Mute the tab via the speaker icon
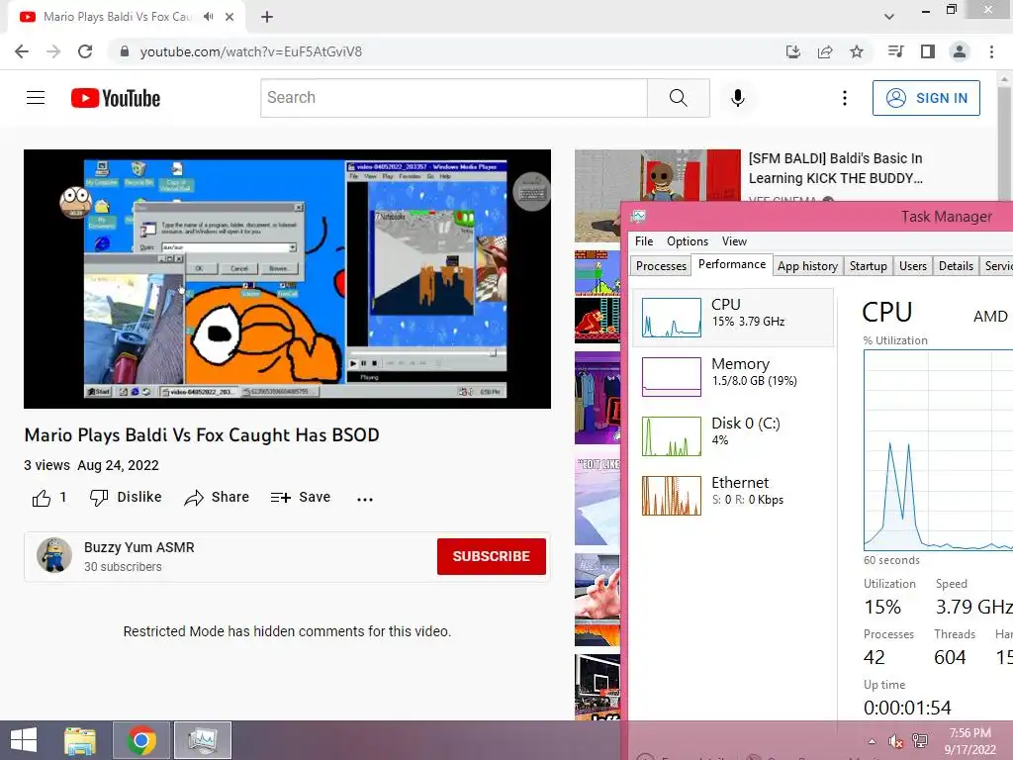The image size is (1013, 760). point(208,17)
